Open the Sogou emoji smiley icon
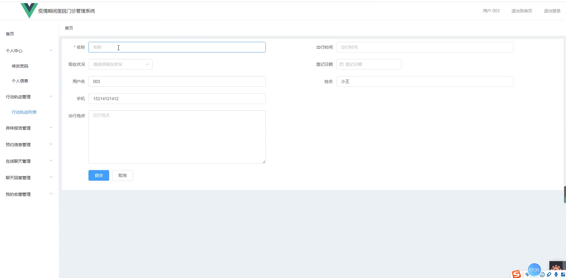Screen dimensions: 566x278 [542, 275]
